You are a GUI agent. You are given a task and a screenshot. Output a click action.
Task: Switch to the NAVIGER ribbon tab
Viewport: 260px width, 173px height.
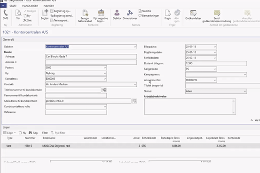coord(49,6)
